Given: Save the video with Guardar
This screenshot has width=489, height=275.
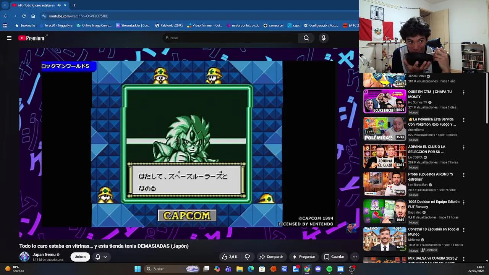Looking at the screenshot, I should point(334,257).
